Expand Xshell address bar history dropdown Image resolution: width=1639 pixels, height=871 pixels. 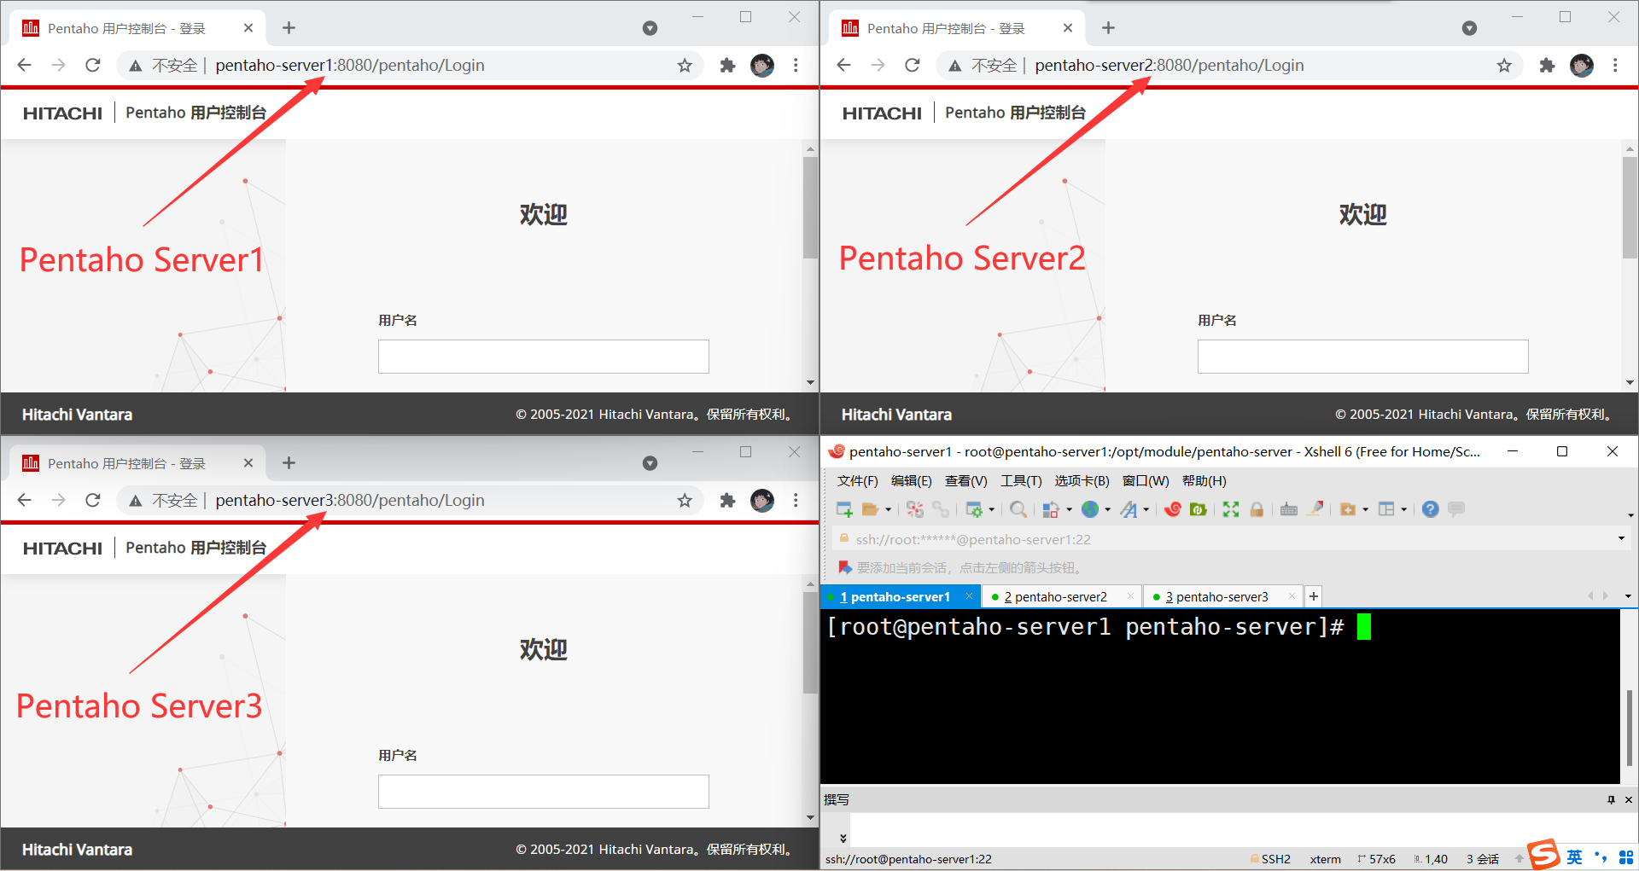[x=1621, y=538]
